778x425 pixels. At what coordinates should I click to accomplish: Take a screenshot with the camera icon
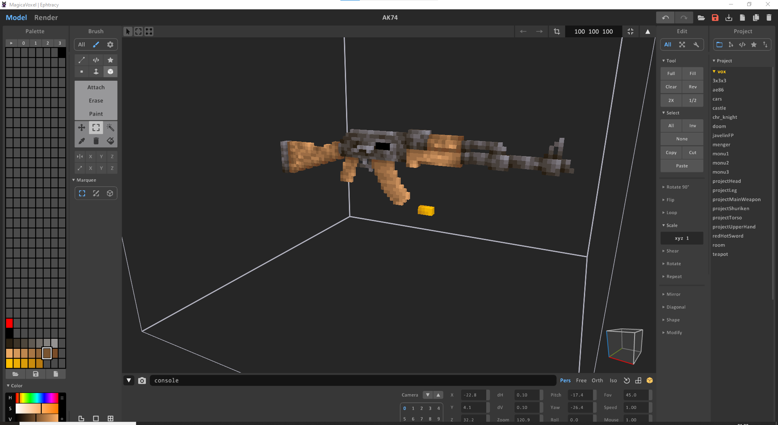[142, 381]
